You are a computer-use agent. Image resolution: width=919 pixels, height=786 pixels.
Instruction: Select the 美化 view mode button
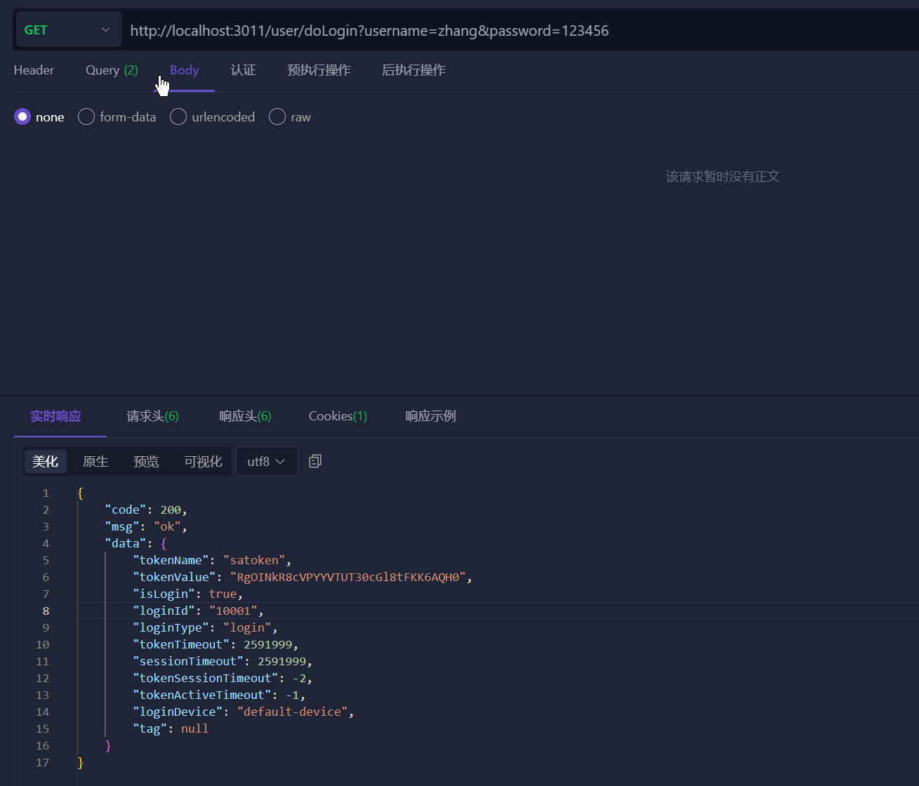(46, 461)
